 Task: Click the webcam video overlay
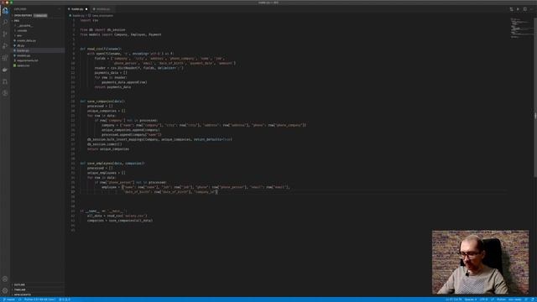[480, 262]
